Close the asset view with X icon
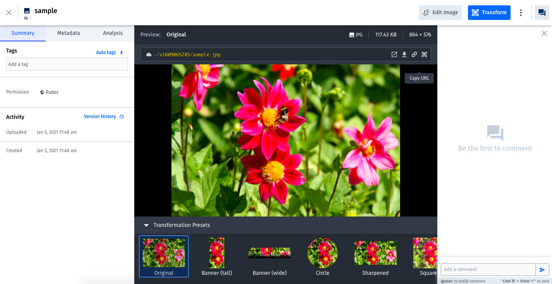 (9, 13)
